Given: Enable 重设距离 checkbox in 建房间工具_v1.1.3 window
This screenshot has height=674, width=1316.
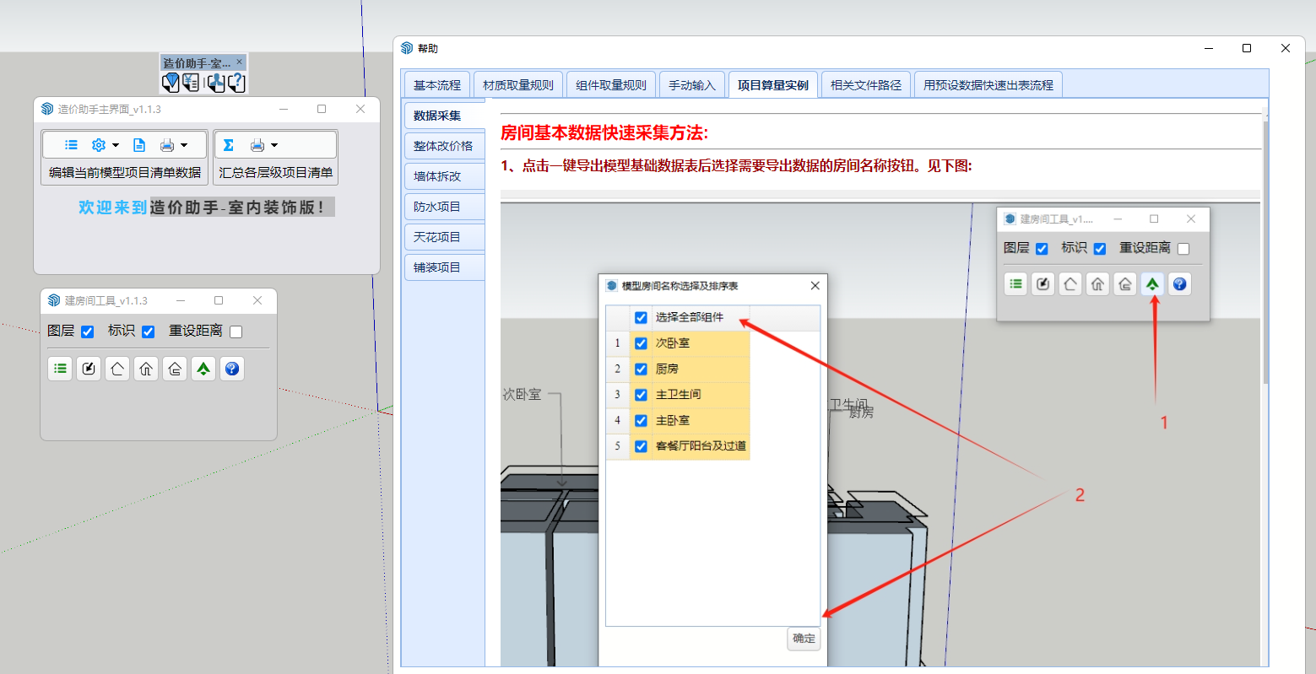Looking at the screenshot, I should pos(236,332).
